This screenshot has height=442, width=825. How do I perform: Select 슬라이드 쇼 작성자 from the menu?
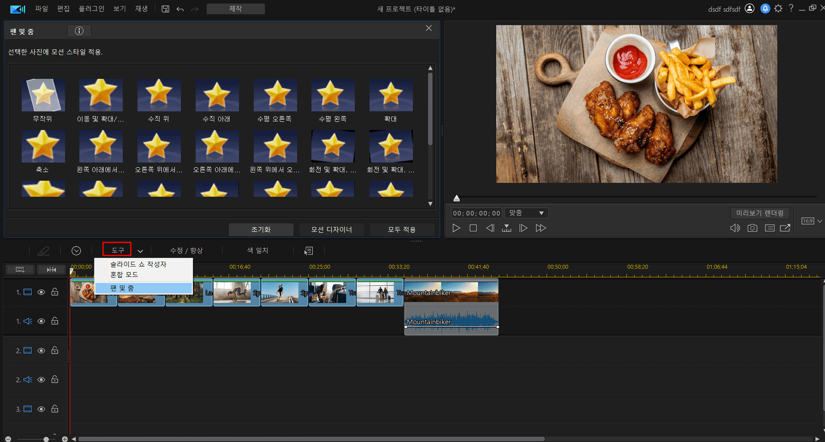(x=138, y=264)
